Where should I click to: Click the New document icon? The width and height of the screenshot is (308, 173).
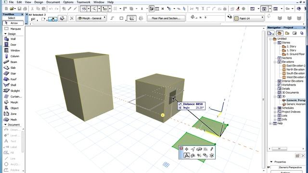(x=6, y=9)
